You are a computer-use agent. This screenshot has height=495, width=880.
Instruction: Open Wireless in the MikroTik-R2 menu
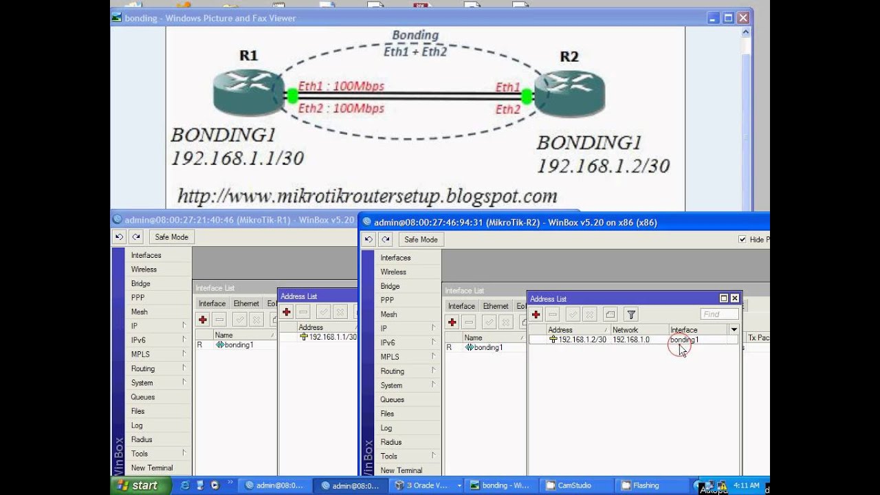(393, 272)
